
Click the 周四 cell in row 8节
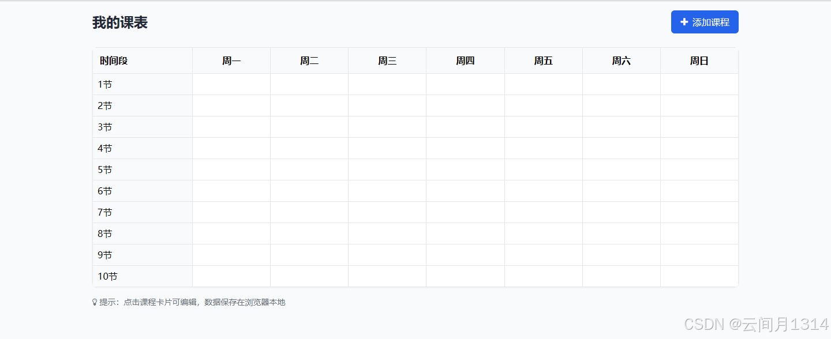[465, 233]
